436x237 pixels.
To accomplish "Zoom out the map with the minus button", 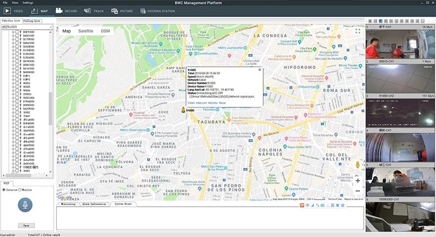I will 358,191.
